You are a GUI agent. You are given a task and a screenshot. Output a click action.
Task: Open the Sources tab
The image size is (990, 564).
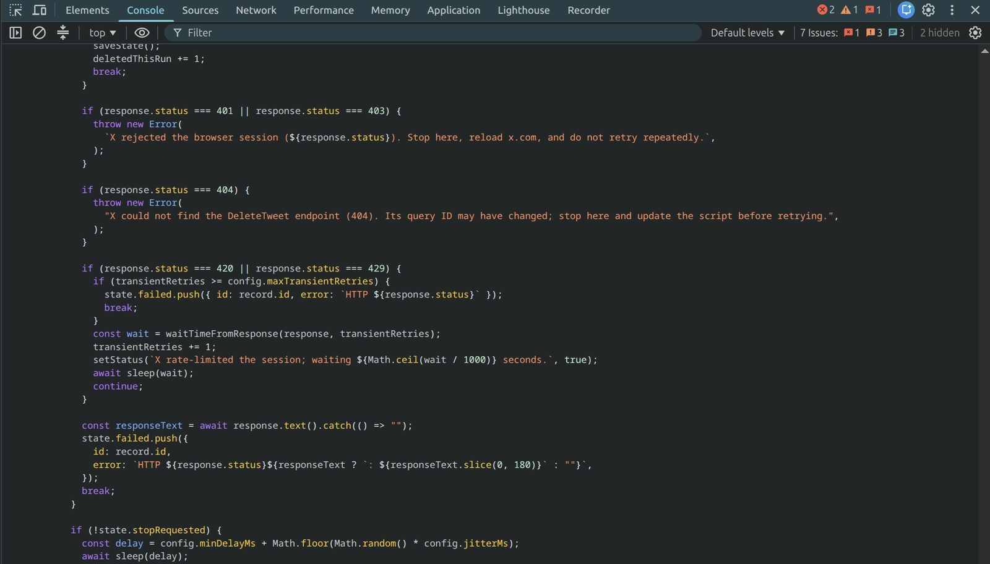(200, 10)
